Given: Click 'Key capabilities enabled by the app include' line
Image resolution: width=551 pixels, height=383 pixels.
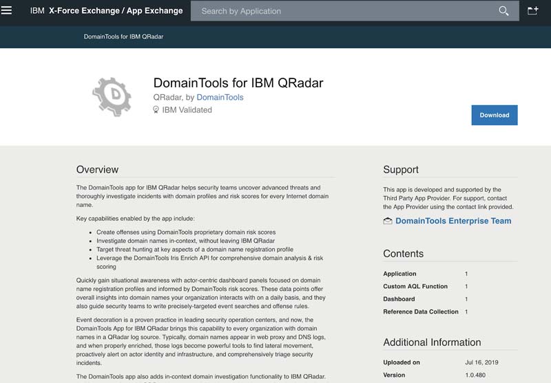Looking at the screenshot, I should 135,219.
